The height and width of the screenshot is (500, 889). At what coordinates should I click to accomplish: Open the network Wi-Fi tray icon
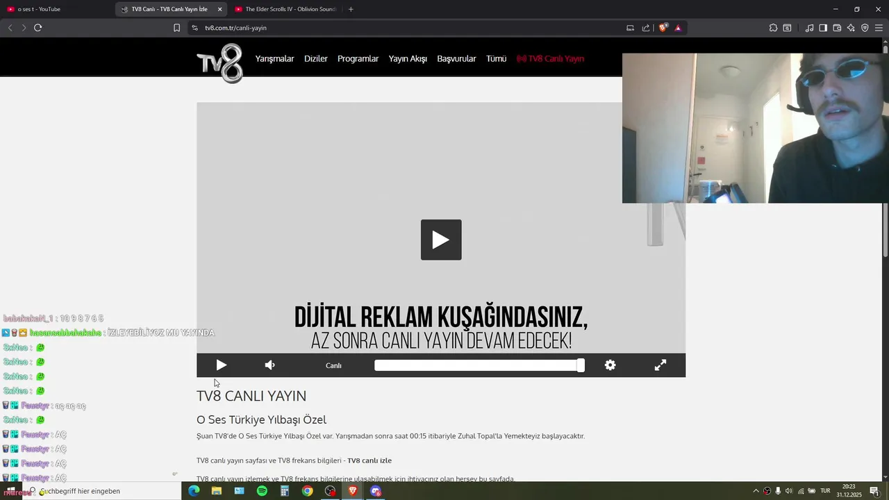(800, 491)
